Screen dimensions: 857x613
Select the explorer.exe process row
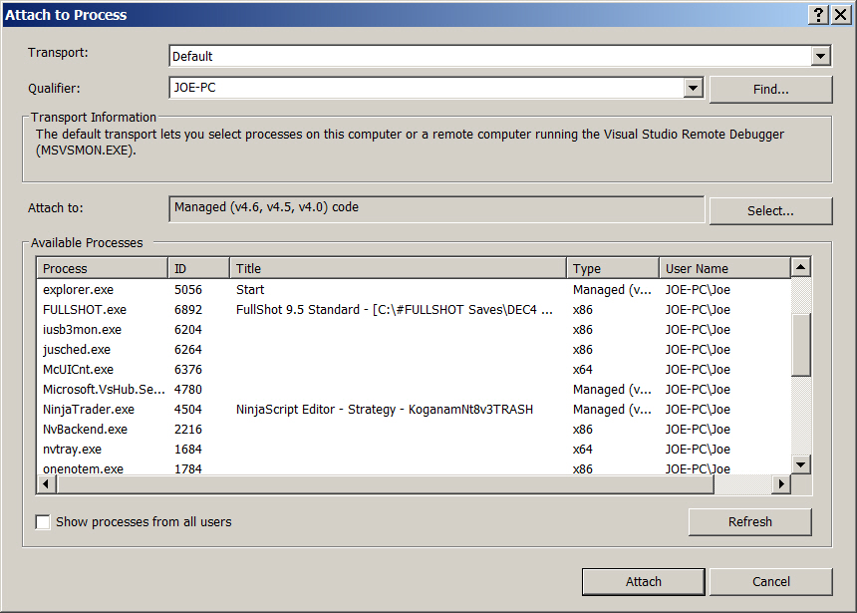coord(414,289)
